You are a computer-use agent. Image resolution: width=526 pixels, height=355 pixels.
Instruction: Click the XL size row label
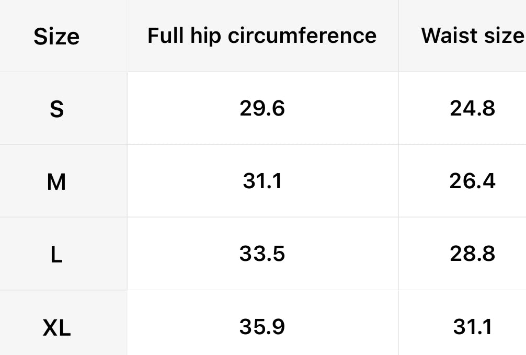point(56,328)
